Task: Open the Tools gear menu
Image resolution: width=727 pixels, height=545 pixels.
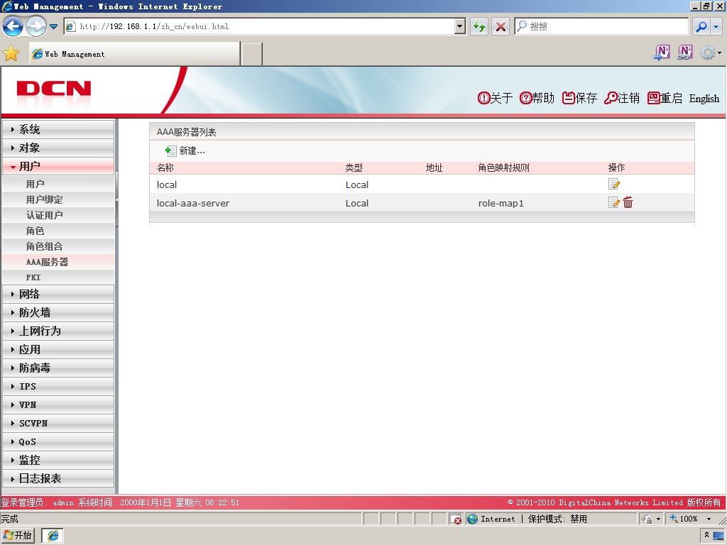Action: point(710,53)
